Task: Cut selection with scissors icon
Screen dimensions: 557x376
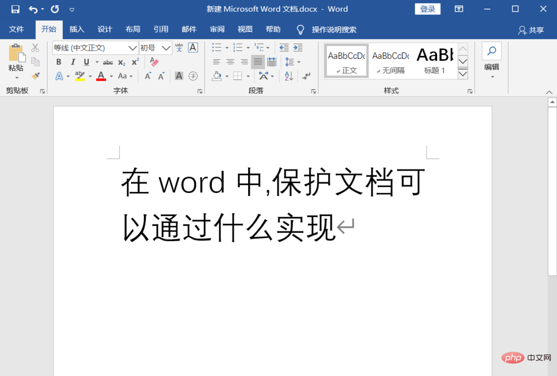Action: [x=35, y=48]
